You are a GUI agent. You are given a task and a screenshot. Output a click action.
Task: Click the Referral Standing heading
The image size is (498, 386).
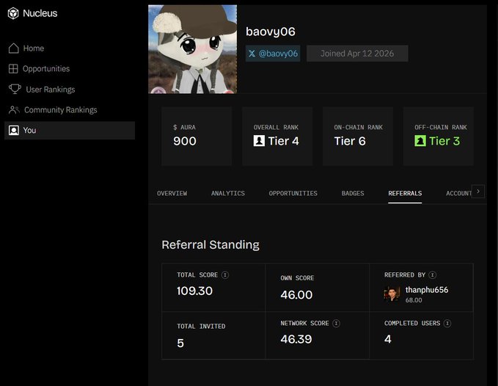pyautogui.click(x=210, y=244)
